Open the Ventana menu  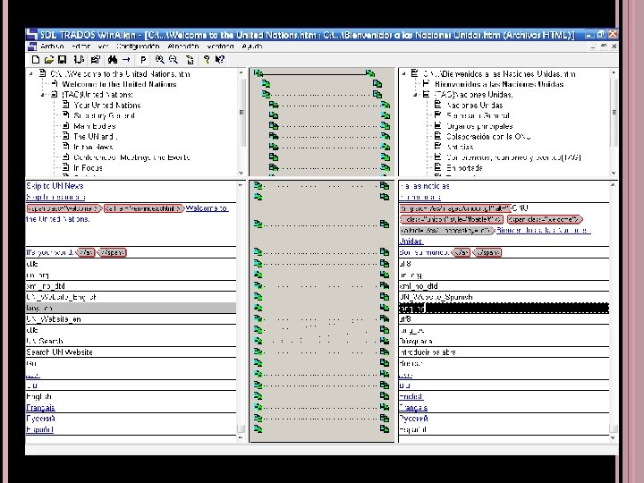click(221, 47)
